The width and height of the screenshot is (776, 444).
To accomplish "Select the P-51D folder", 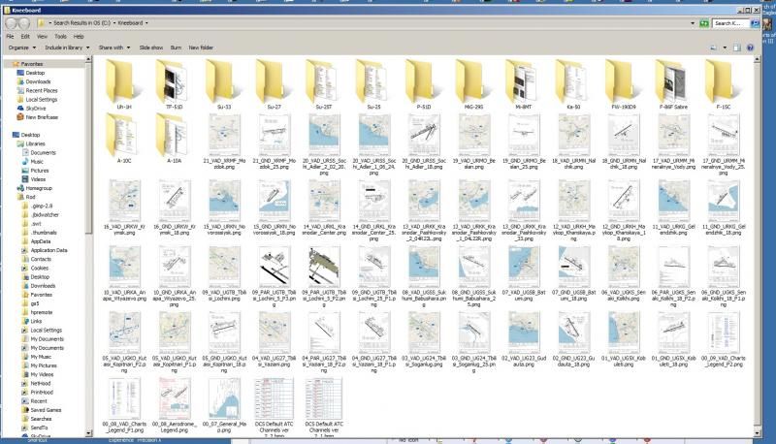I will (424, 82).
